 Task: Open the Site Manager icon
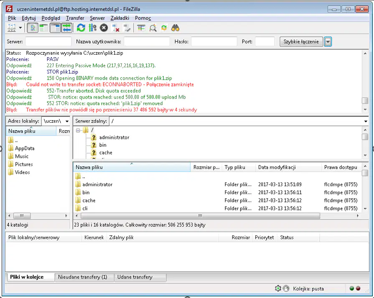click(x=11, y=28)
